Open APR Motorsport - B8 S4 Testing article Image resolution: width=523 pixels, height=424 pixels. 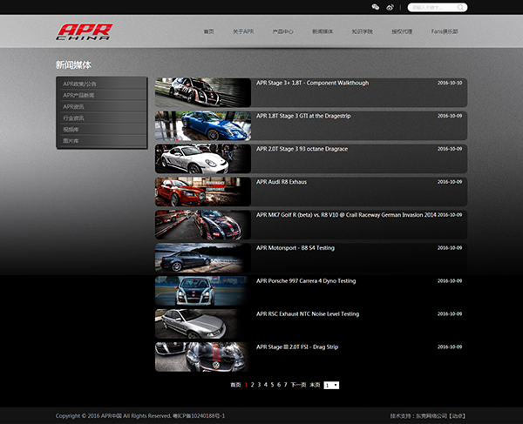point(295,248)
